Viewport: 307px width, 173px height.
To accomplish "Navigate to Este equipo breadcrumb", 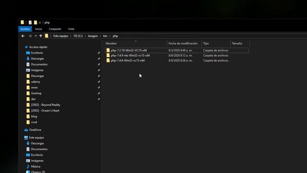I will point(61,36).
